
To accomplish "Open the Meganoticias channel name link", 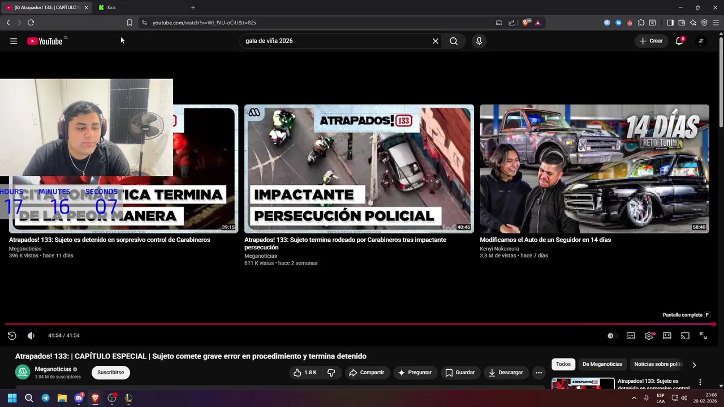I will pos(53,369).
